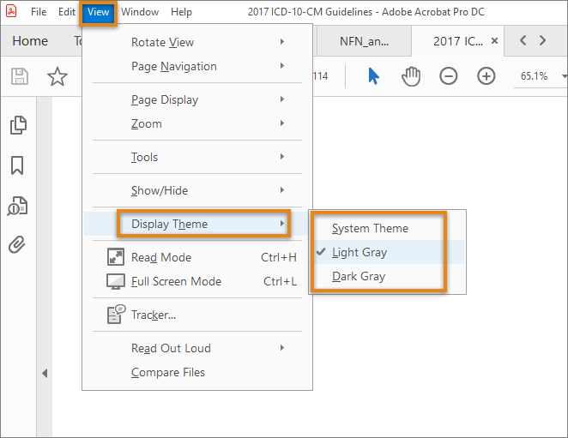Enter Read Mode from the menu

point(161,257)
